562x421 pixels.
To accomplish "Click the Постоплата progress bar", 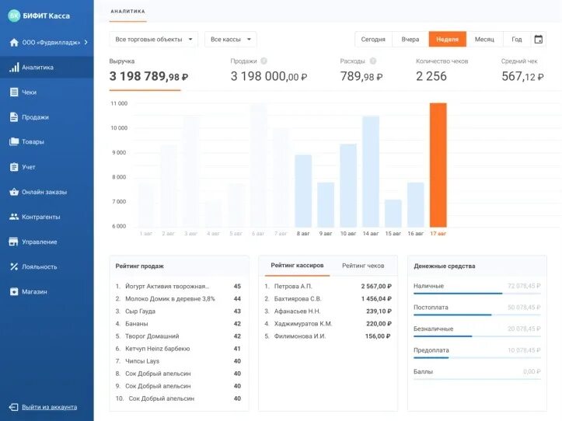I will click(x=477, y=315).
